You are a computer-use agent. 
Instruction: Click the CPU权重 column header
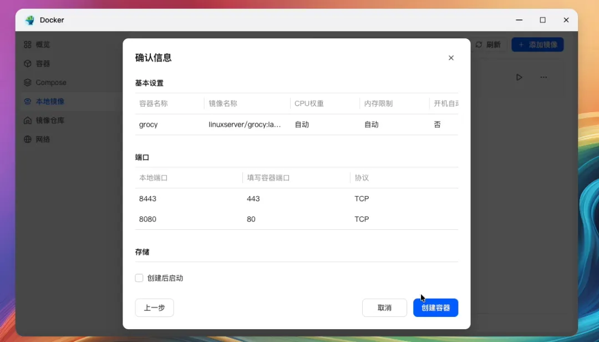pyautogui.click(x=309, y=103)
